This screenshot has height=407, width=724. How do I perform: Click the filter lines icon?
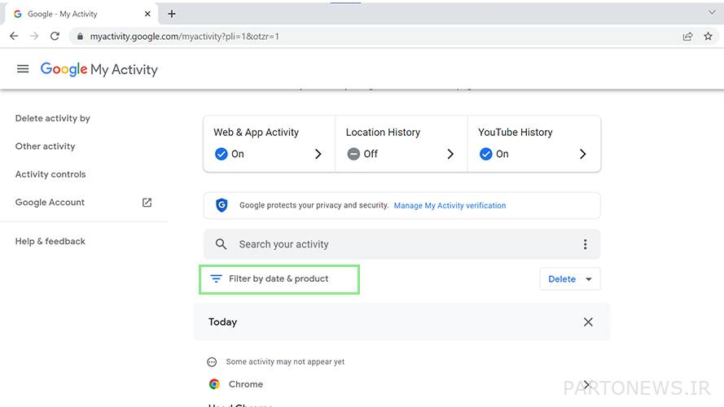pos(216,278)
